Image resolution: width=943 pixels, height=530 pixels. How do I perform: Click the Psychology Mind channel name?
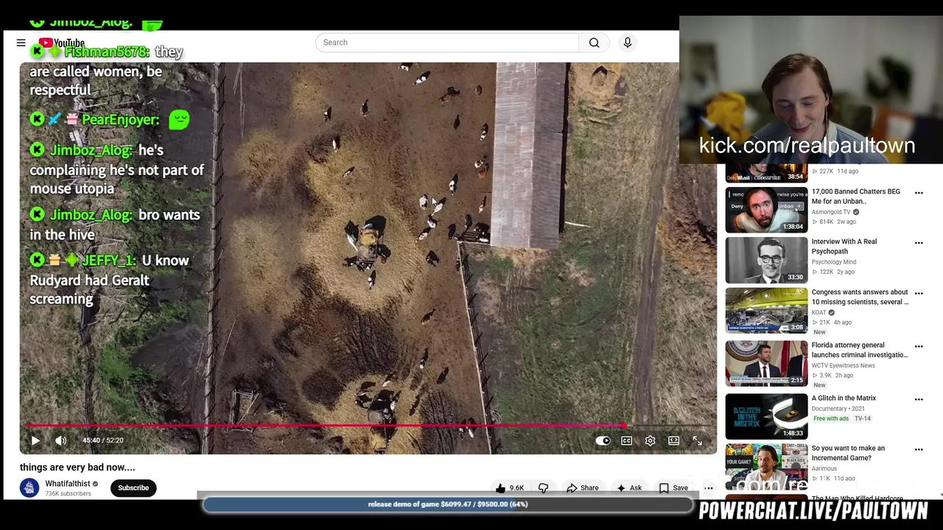tap(834, 262)
